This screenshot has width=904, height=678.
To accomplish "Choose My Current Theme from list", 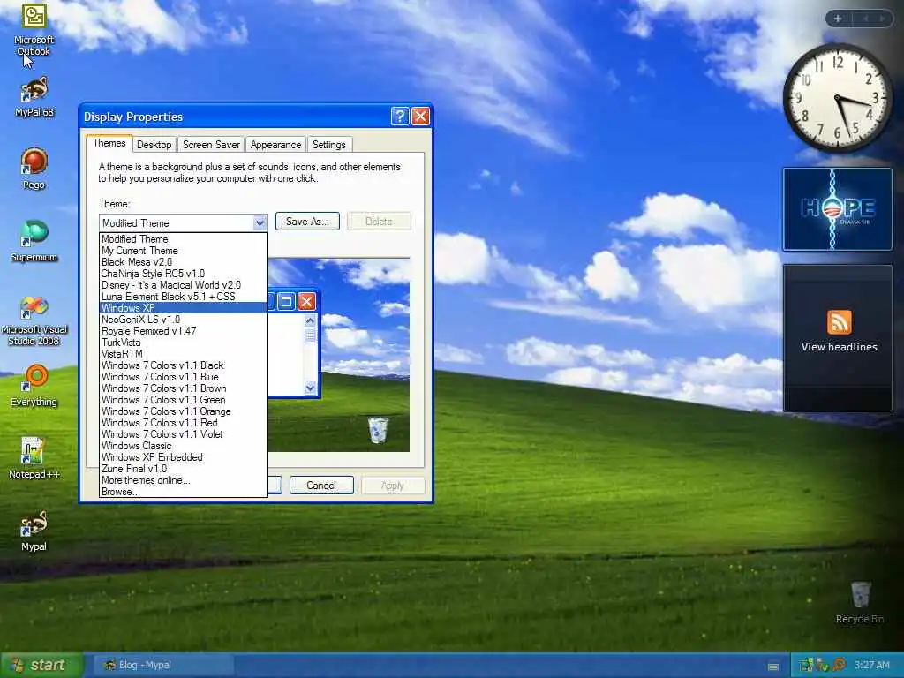I will [x=184, y=251].
